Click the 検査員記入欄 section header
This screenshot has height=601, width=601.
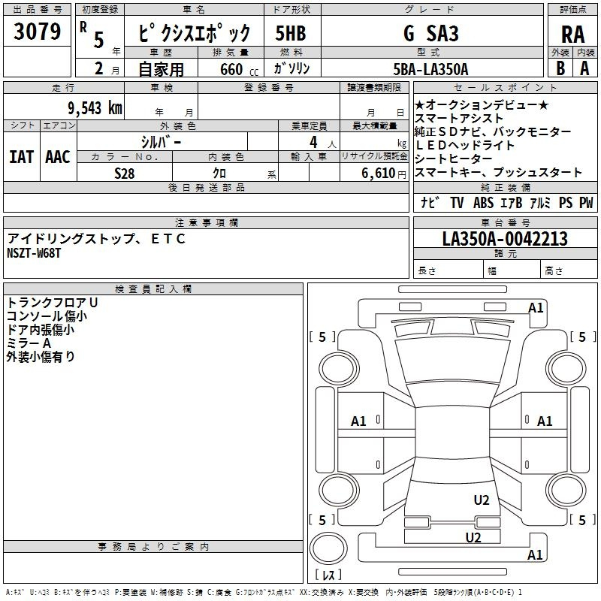(153, 289)
